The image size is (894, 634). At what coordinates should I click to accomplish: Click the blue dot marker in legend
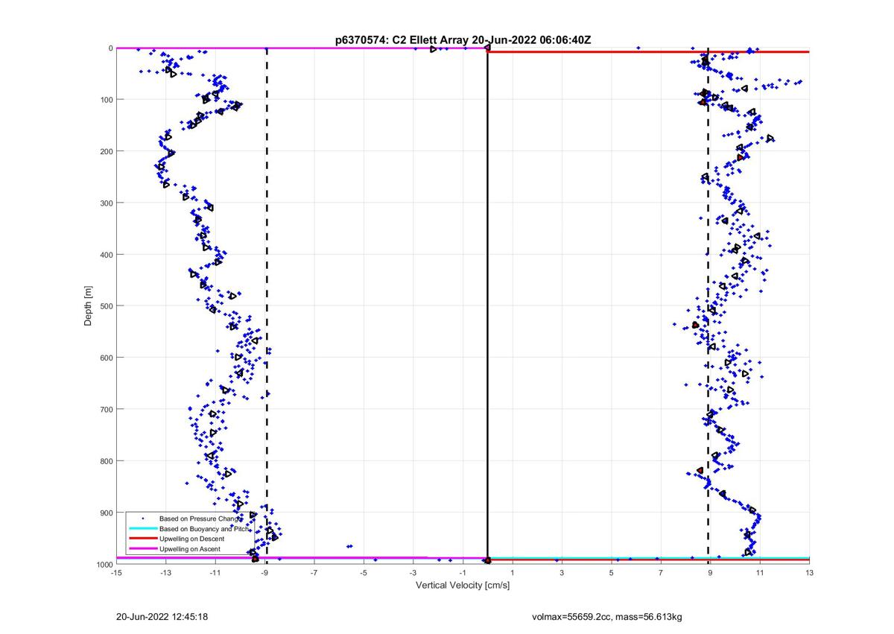tap(142, 518)
